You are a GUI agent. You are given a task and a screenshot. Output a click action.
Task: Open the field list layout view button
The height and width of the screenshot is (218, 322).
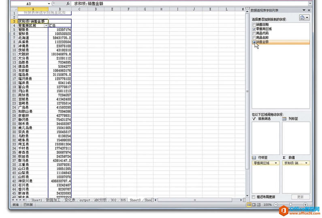click(304, 18)
